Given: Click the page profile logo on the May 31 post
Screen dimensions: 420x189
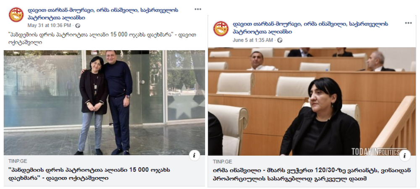Looking at the screenshot, I should coord(16,15).
